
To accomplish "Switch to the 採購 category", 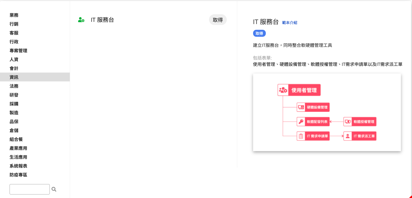I will 14,104.
